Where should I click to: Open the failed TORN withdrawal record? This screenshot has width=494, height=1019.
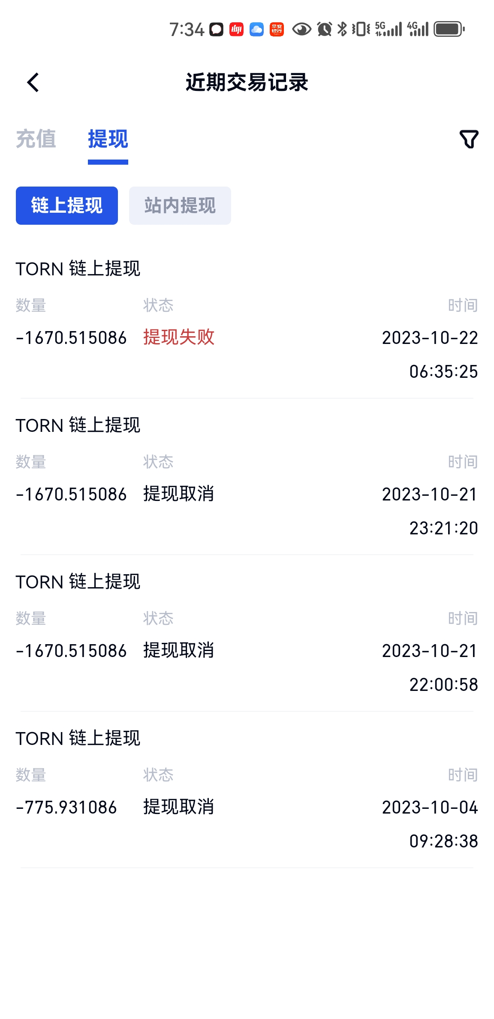tap(247, 320)
